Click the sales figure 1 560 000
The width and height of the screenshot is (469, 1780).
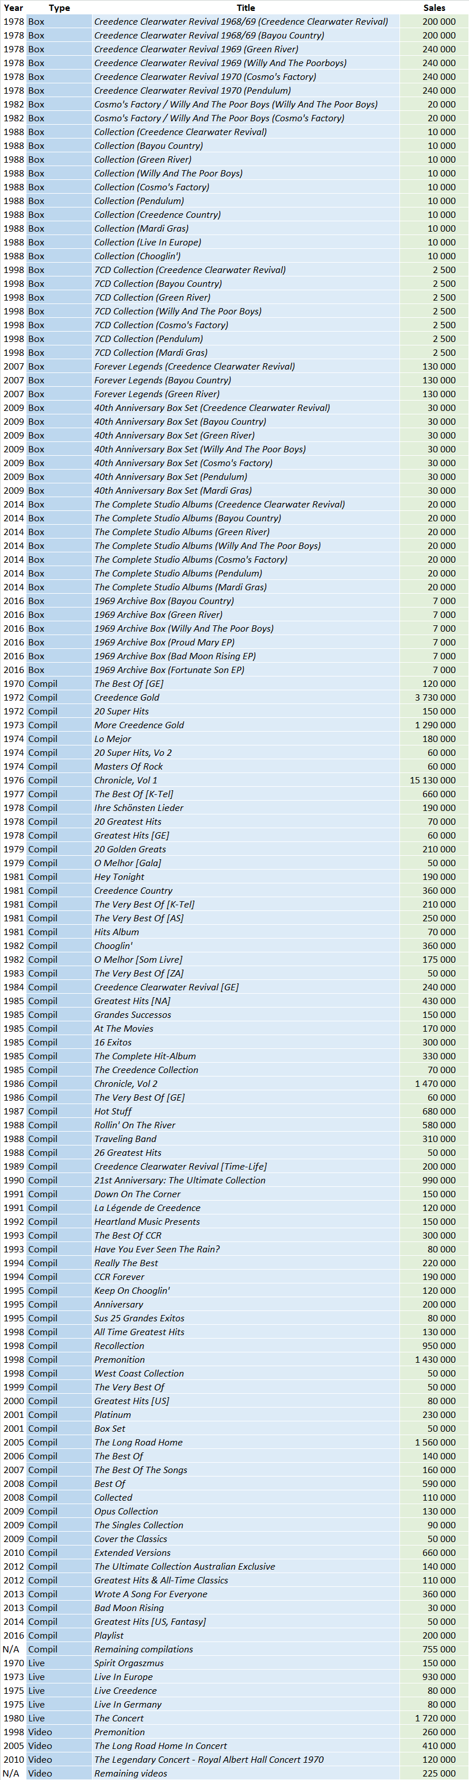435,1442
